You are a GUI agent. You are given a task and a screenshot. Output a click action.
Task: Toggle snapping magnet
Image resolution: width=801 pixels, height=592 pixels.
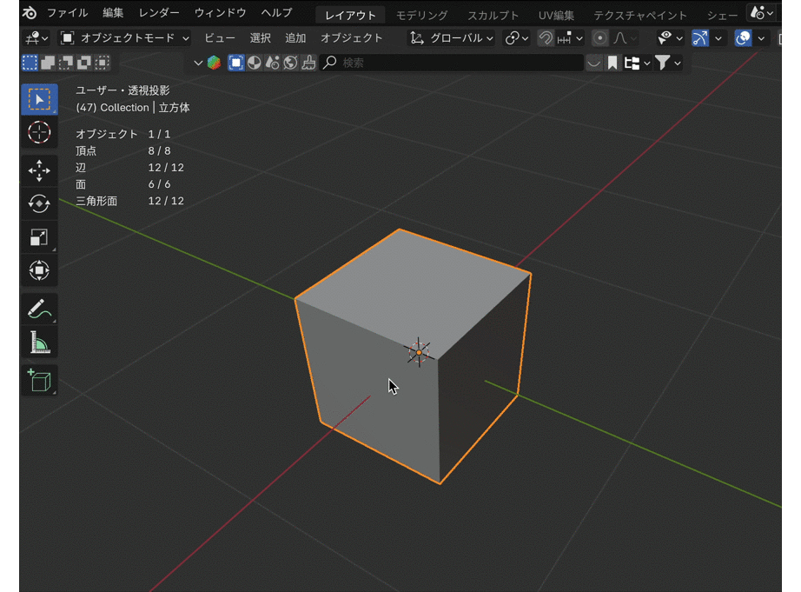[546, 38]
